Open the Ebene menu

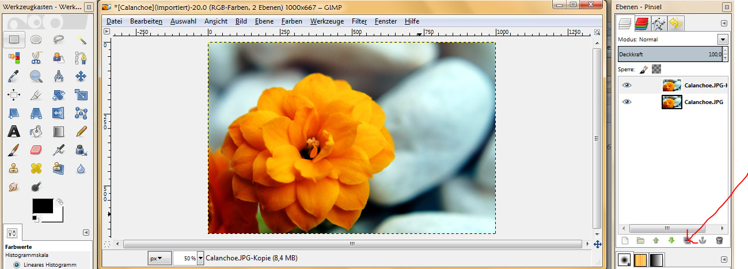(x=264, y=21)
